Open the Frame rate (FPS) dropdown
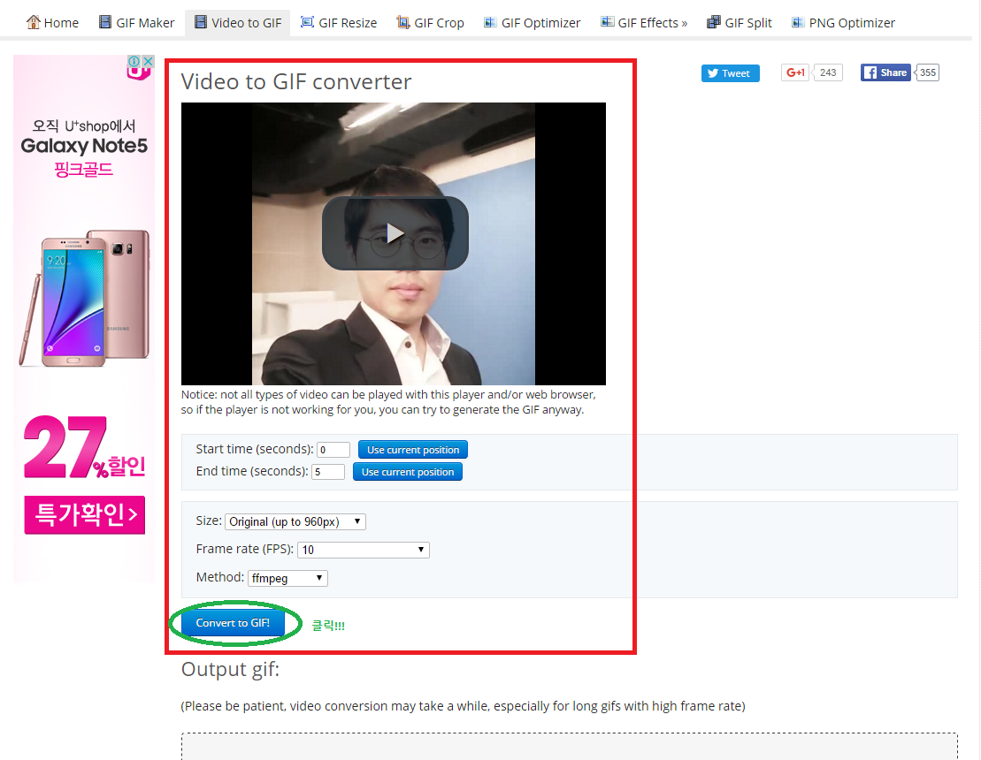981x760 pixels. pos(364,550)
